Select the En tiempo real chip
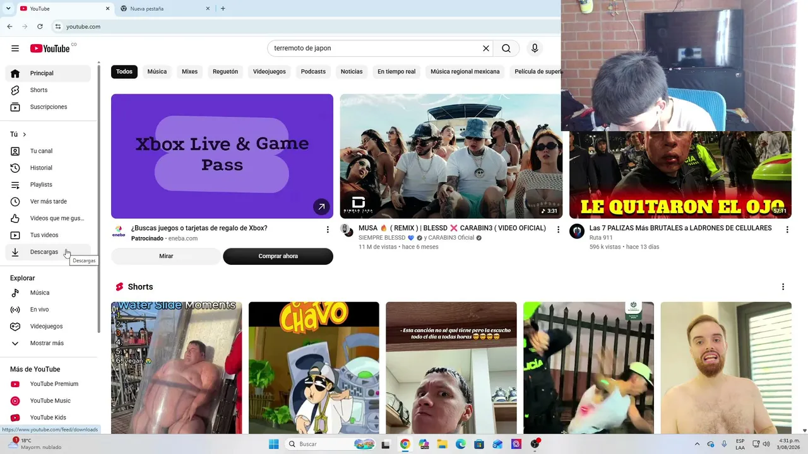The height and width of the screenshot is (454, 808). (x=396, y=72)
